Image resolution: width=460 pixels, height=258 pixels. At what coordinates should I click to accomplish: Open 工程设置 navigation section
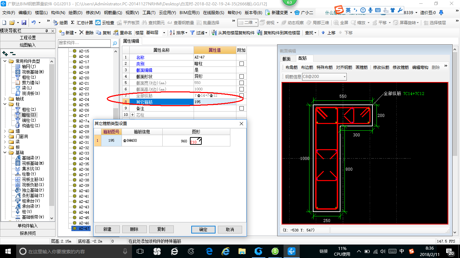pyautogui.click(x=28, y=38)
